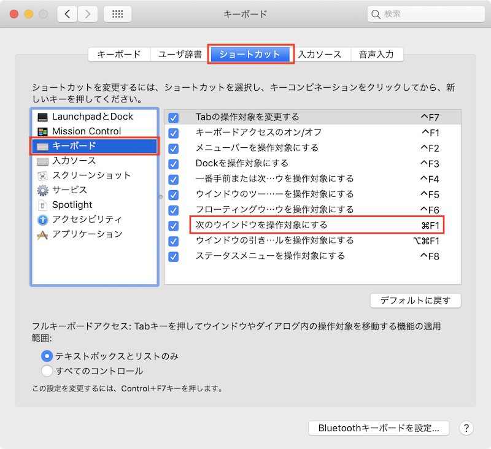Click the ^F3 key combination
Viewport: 491px width, 449px height.
(430, 164)
